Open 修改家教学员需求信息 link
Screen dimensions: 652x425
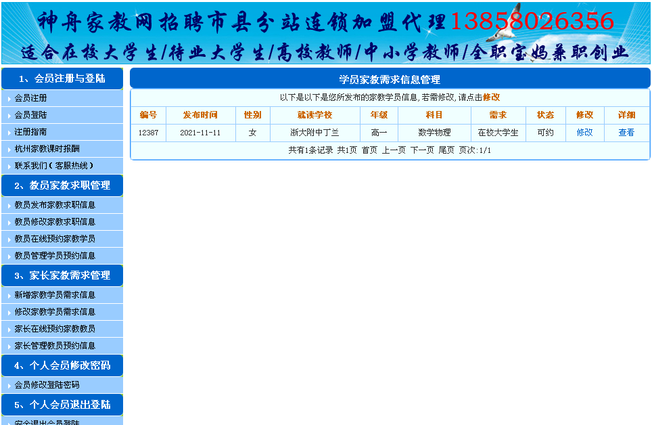tap(55, 312)
